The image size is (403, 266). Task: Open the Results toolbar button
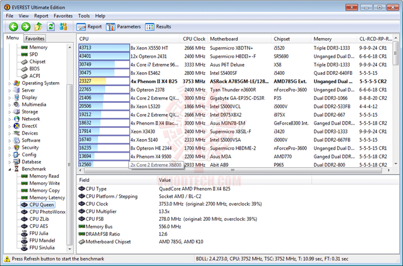pos(158,27)
